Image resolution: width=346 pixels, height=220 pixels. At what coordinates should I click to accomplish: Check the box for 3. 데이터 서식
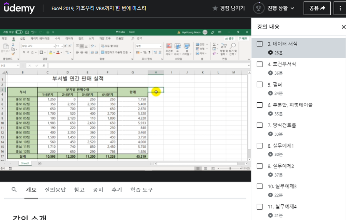260,44
